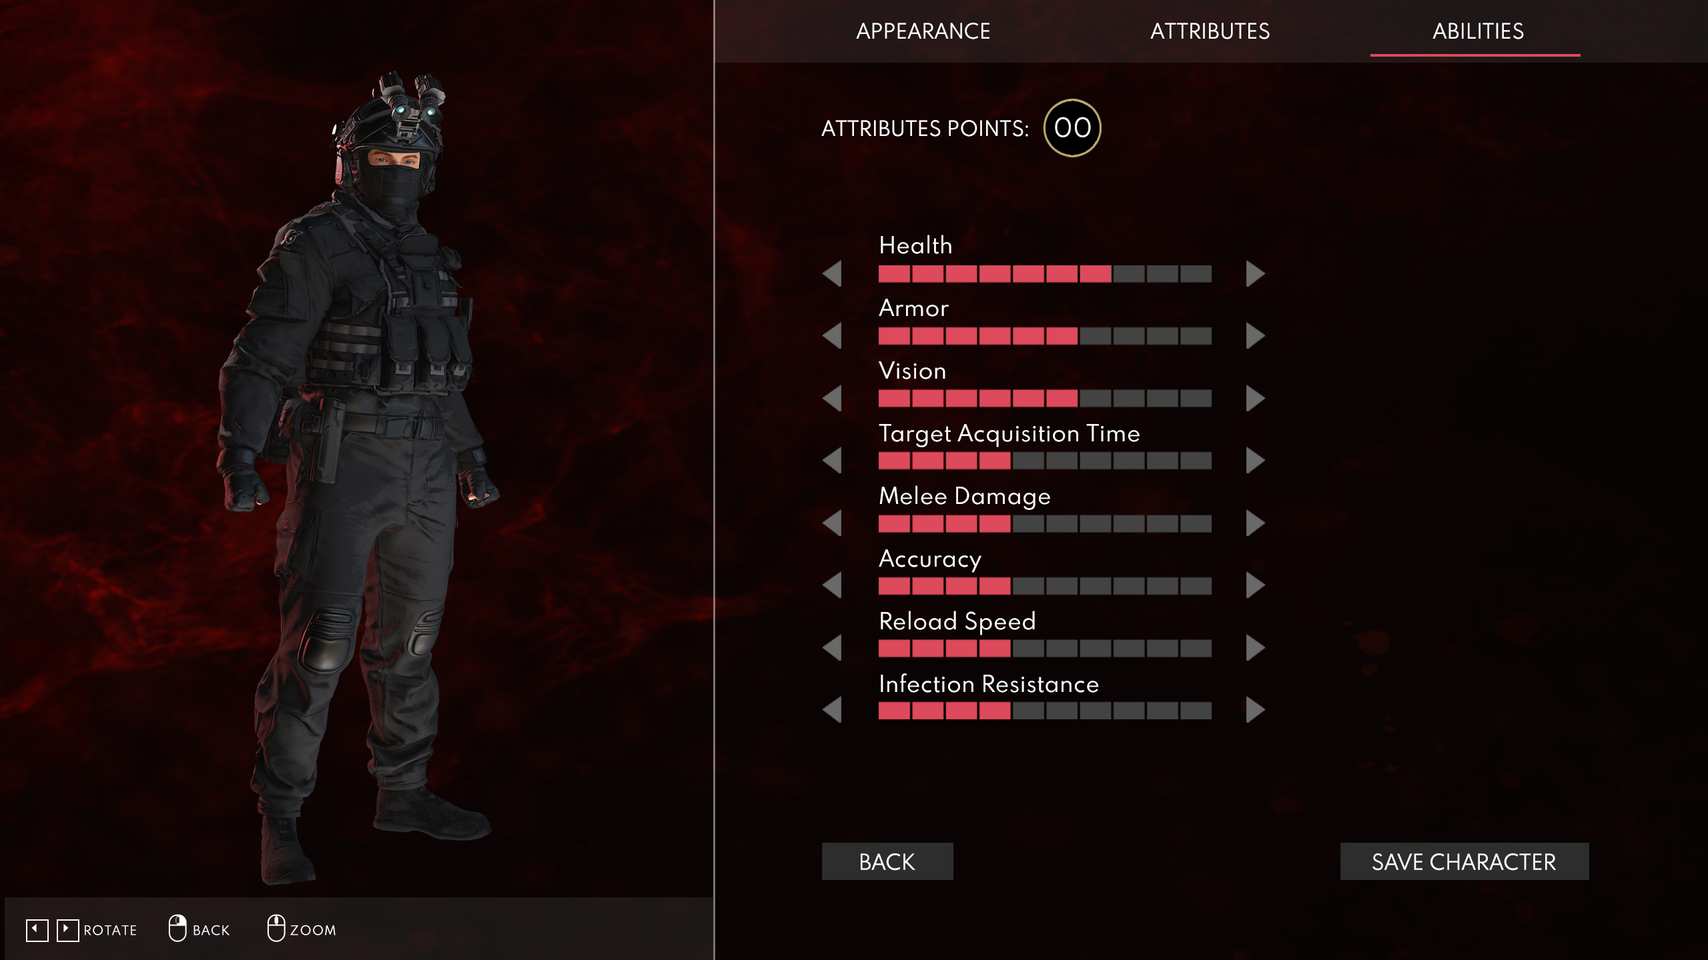Switch to the Appearance tab
The height and width of the screenshot is (960, 1708).
tap(923, 31)
